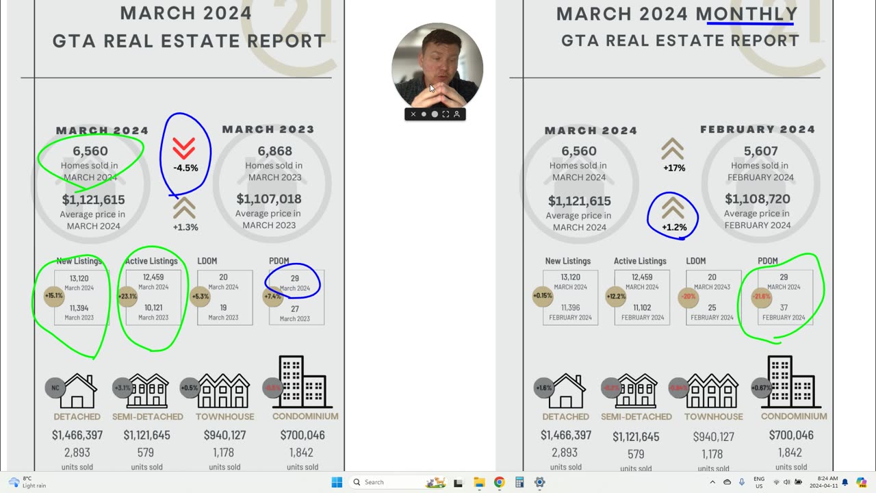Open File Explorer from the taskbar
Screen dimensions: 876x493
pyautogui.click(x=479, y=482)
